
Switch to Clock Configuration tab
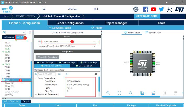click(x=70, y=23)
